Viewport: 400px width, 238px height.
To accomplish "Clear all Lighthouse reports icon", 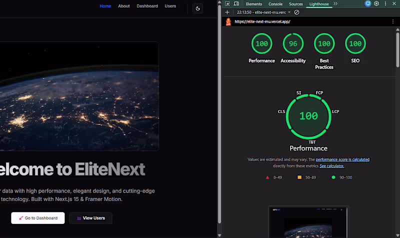I will 296,12.
